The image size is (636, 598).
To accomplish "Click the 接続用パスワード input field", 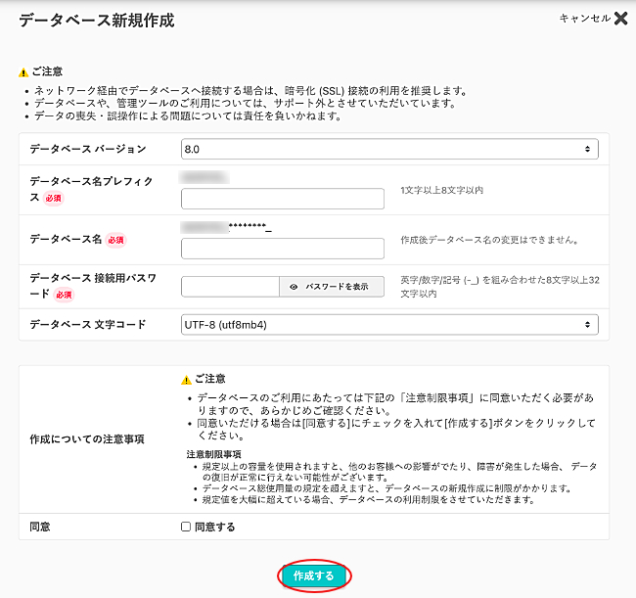I will point(230,287).
